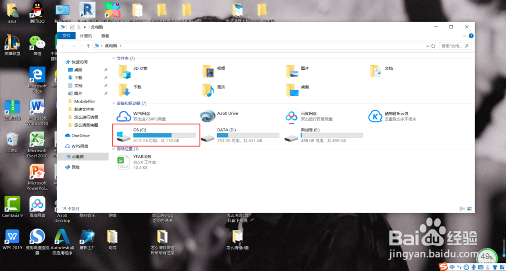Image resolution: width=506 pixels, height=271 pixels.
Task: Open the 新加卷 (E:) drive
Action: tap(323, 135)
